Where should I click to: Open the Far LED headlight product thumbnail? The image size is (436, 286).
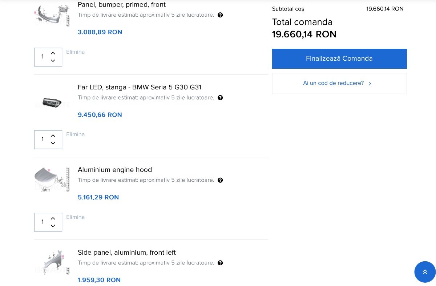[x=52, y=102]
